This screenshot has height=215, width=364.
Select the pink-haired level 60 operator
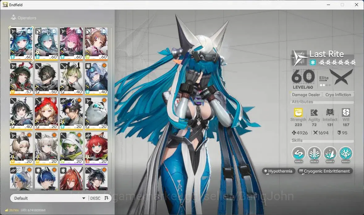point(71,44)
